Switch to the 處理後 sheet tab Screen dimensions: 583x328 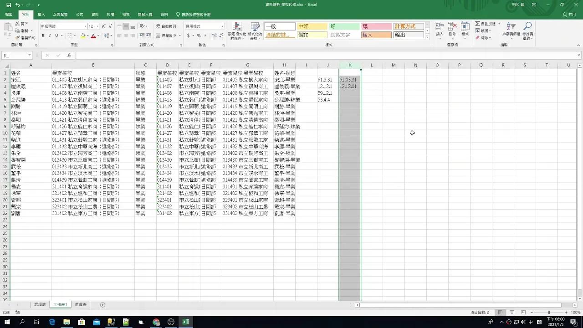[80, 305]
